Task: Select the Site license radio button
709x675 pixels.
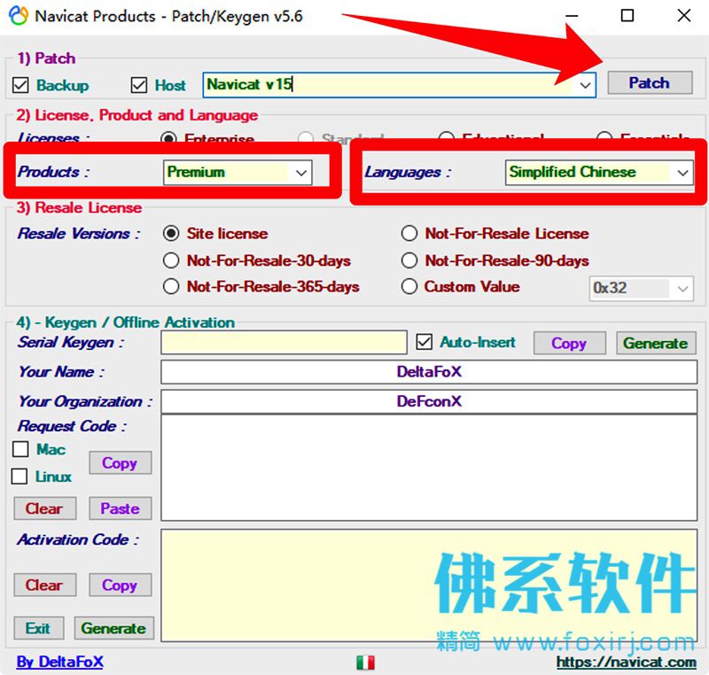Action: point(171,234)
